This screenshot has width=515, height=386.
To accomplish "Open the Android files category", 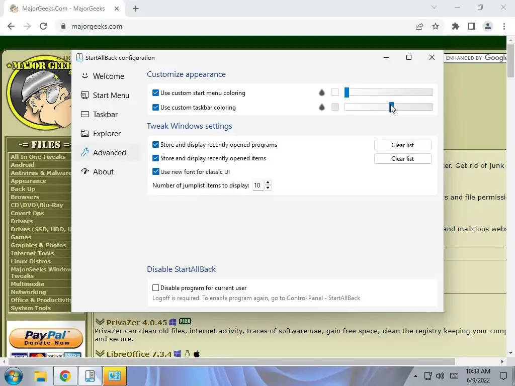I will pyautogui.click(x=22, y=165).
